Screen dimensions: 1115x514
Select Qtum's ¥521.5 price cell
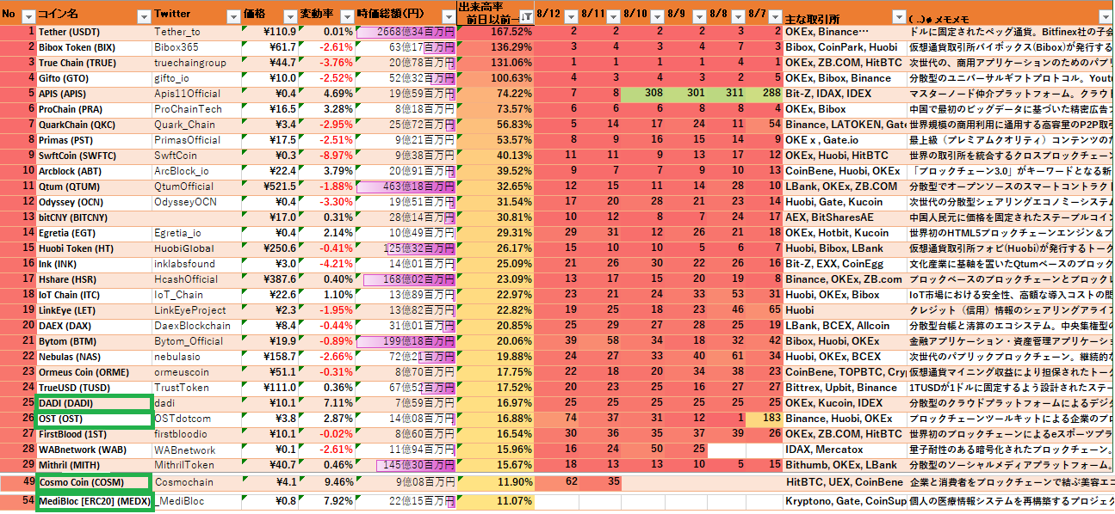point(269,187)
